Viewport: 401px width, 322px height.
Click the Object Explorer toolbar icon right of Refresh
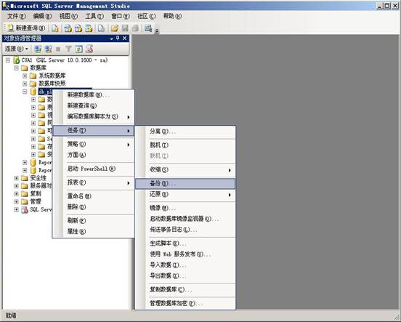click(x=89, y=49)
